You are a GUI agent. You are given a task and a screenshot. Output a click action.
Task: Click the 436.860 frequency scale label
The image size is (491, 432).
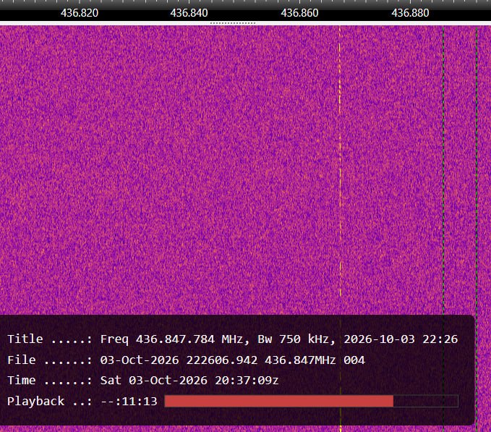tap(299, 13)
